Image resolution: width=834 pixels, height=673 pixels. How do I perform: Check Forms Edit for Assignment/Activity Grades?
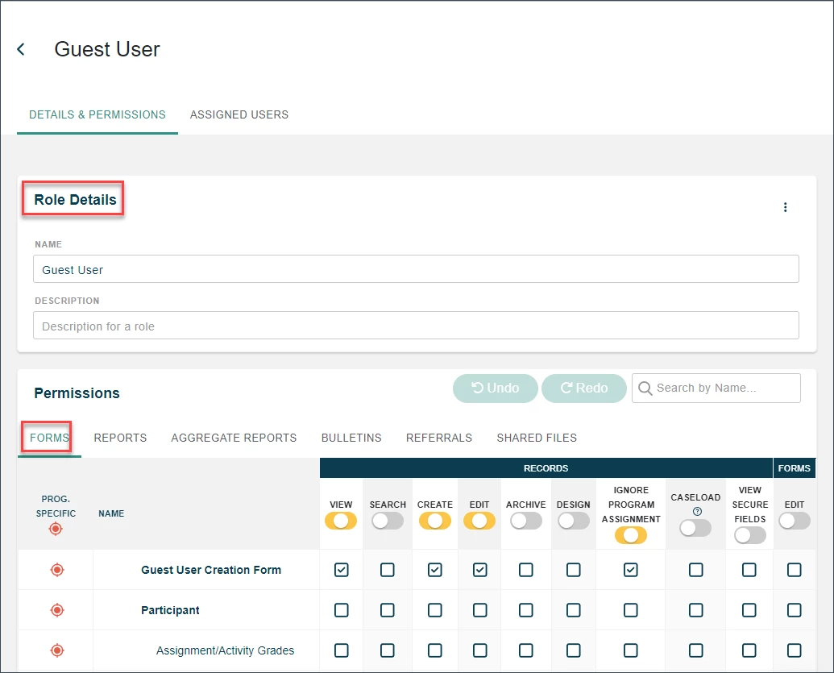[x=795, y=650]
